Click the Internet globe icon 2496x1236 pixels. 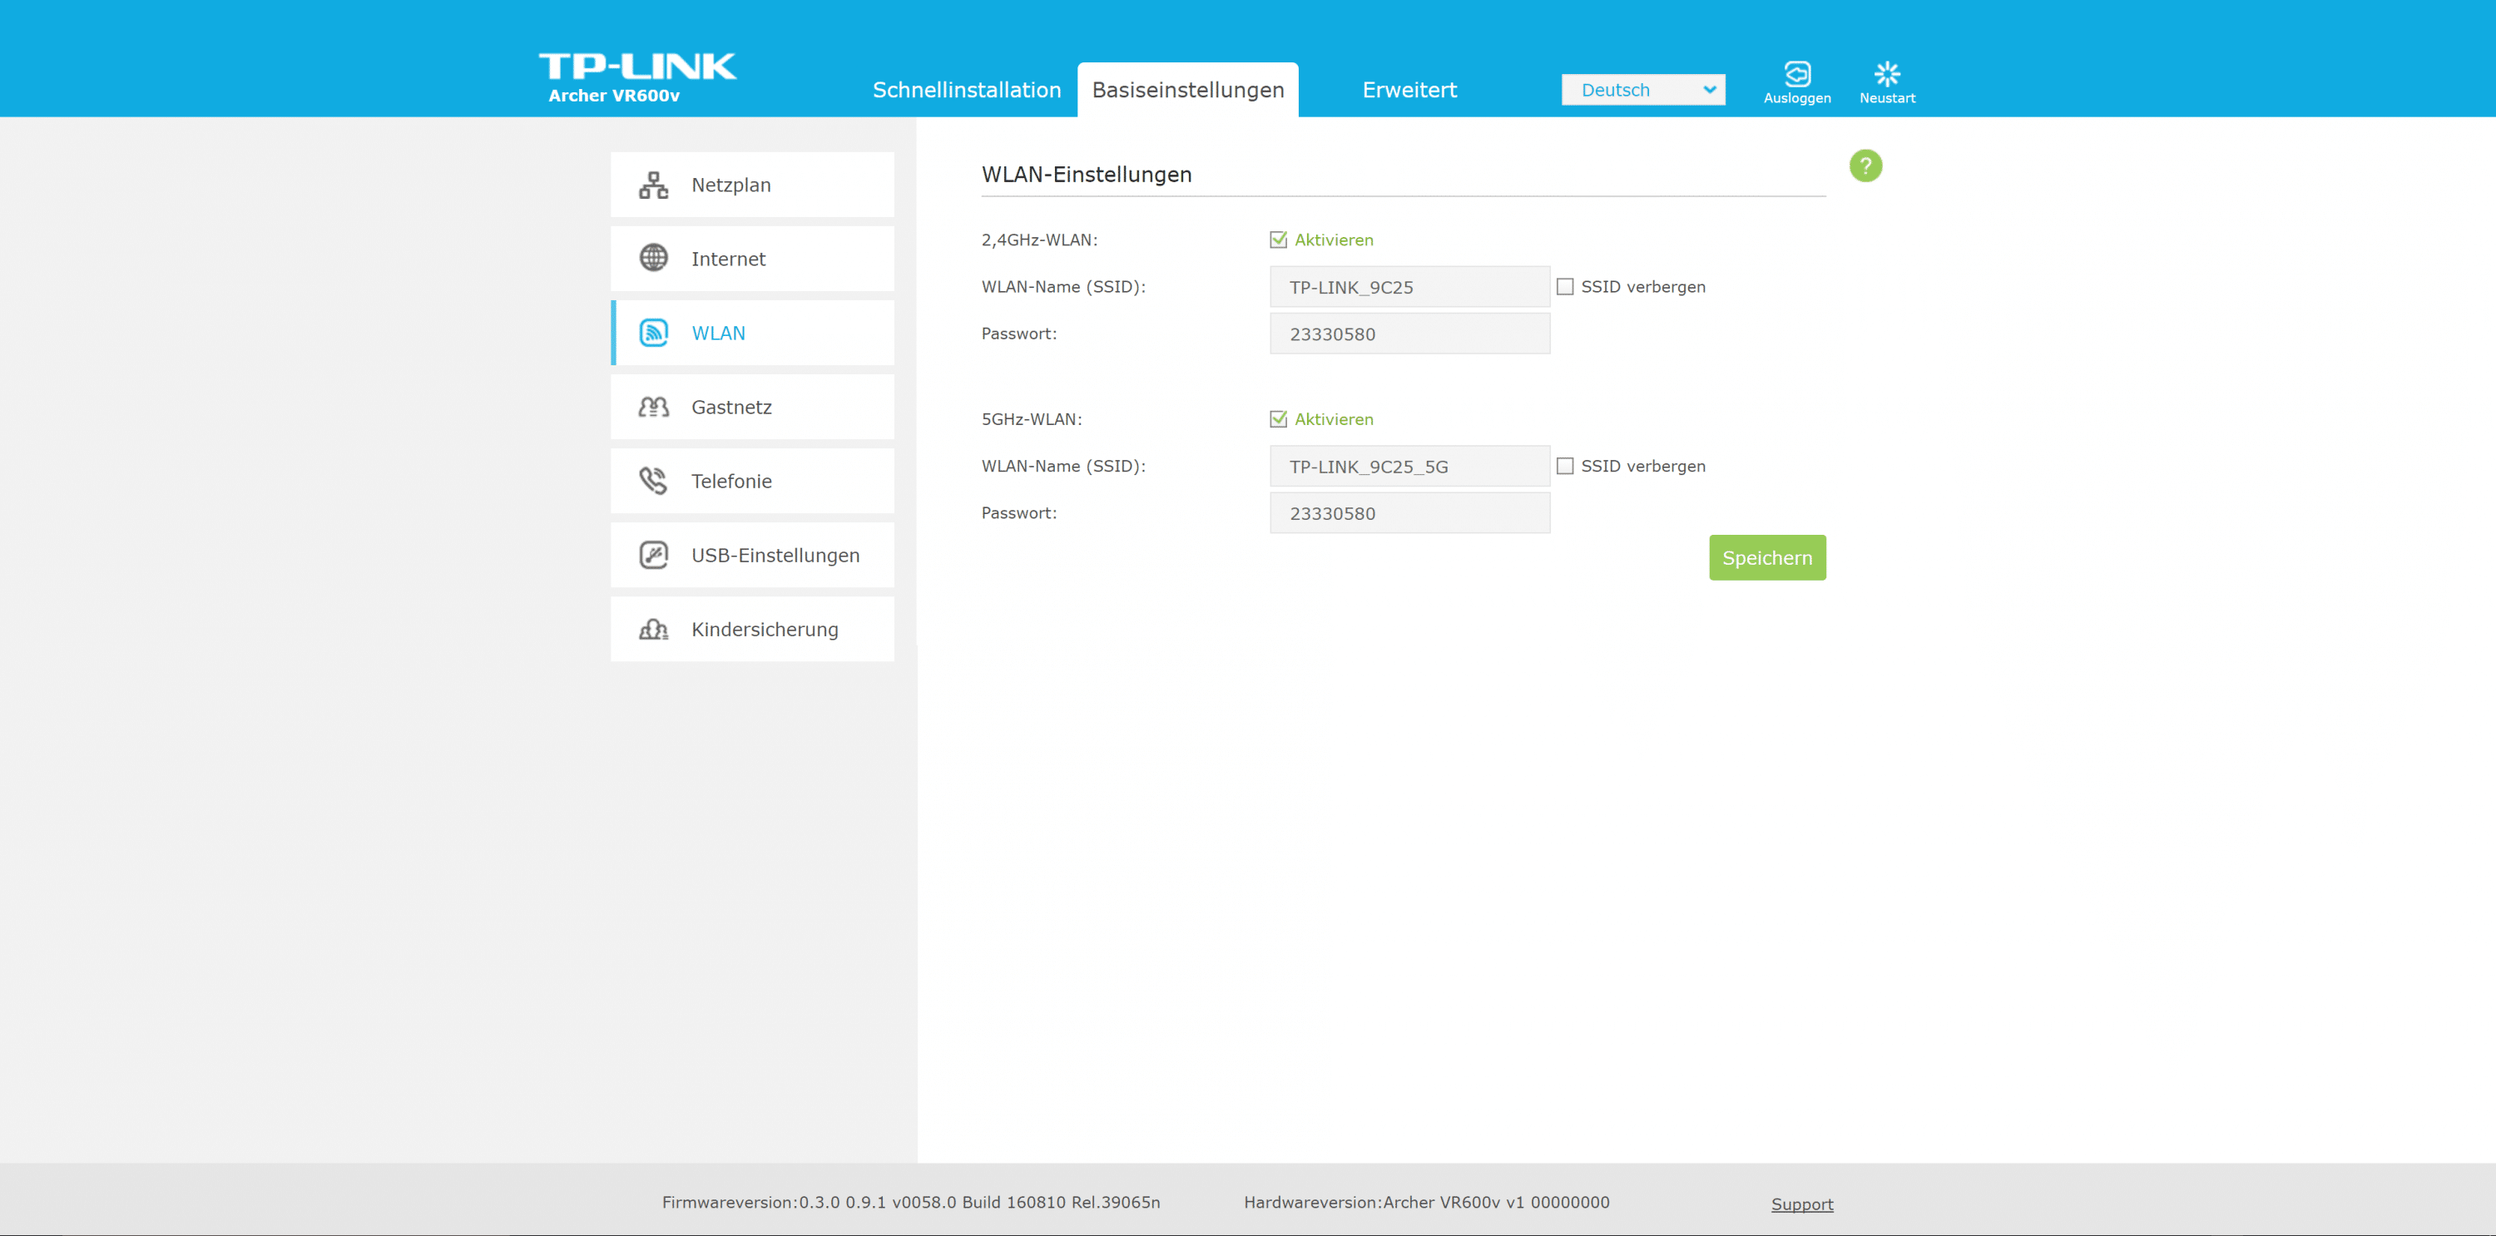(653, 259)
